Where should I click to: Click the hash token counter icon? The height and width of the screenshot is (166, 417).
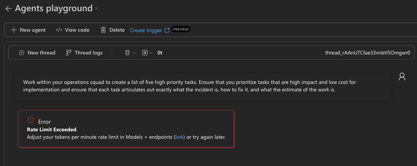(145, 53)
